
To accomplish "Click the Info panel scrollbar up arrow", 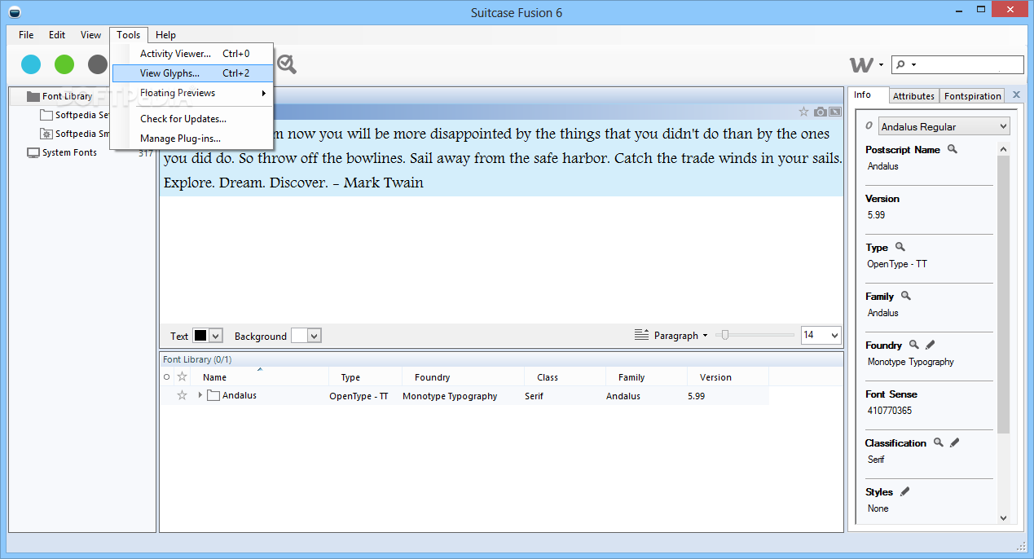I will [1003, 149].
